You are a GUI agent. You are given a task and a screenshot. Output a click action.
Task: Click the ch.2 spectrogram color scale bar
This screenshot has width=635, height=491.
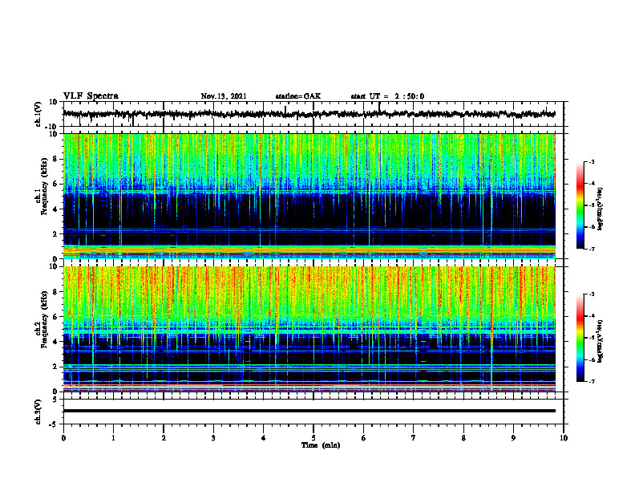[580, 338]
